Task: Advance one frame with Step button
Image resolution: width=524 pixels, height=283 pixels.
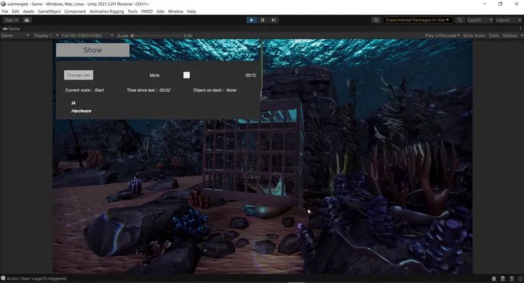Action: tap(273, 20)
